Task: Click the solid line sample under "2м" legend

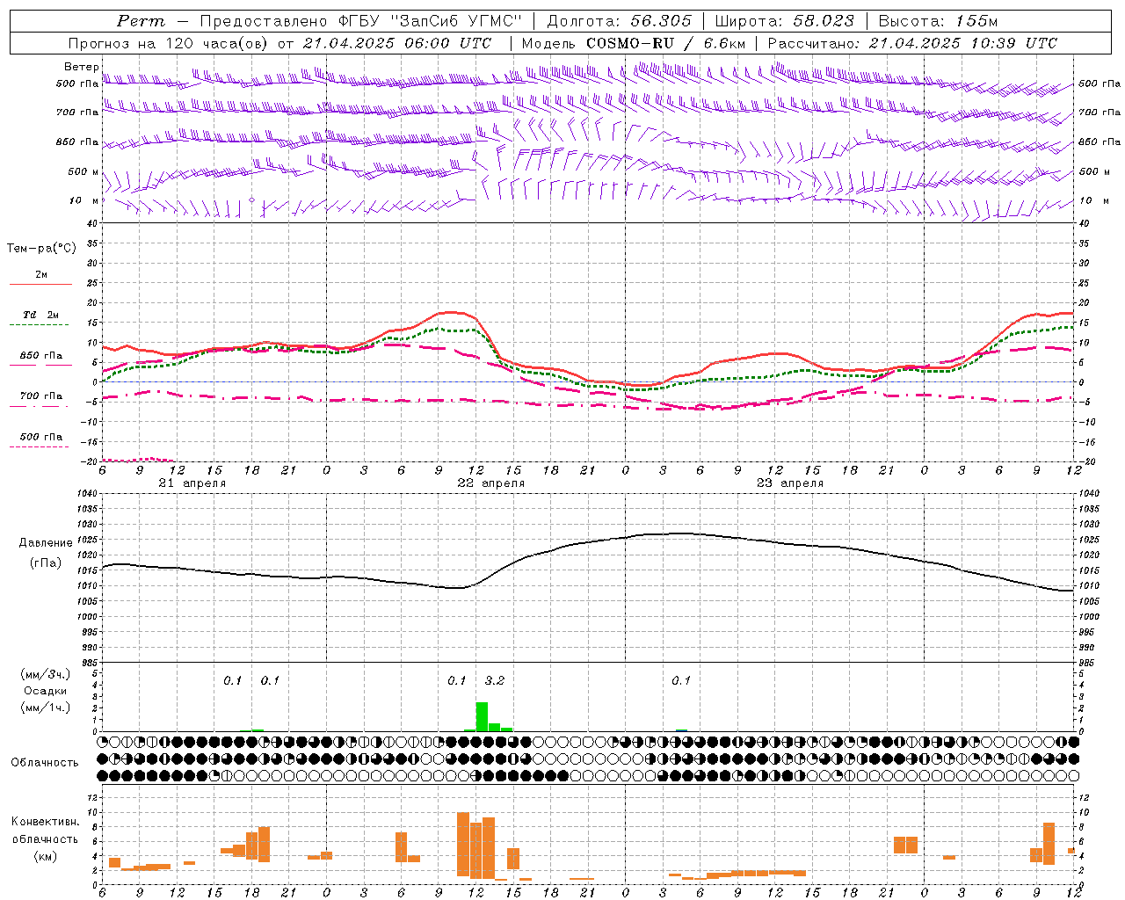Action: [40, 285]
